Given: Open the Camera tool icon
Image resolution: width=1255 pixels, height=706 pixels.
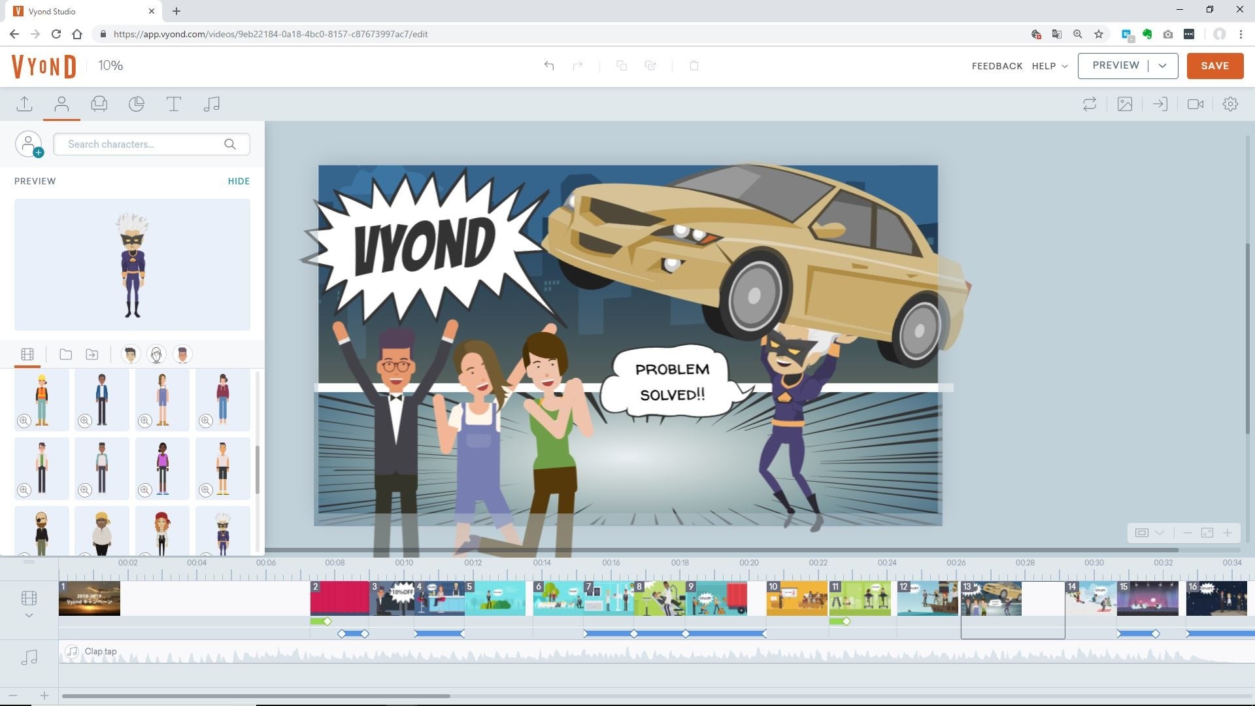Looking at the screenshot, I should (1195, 104).
